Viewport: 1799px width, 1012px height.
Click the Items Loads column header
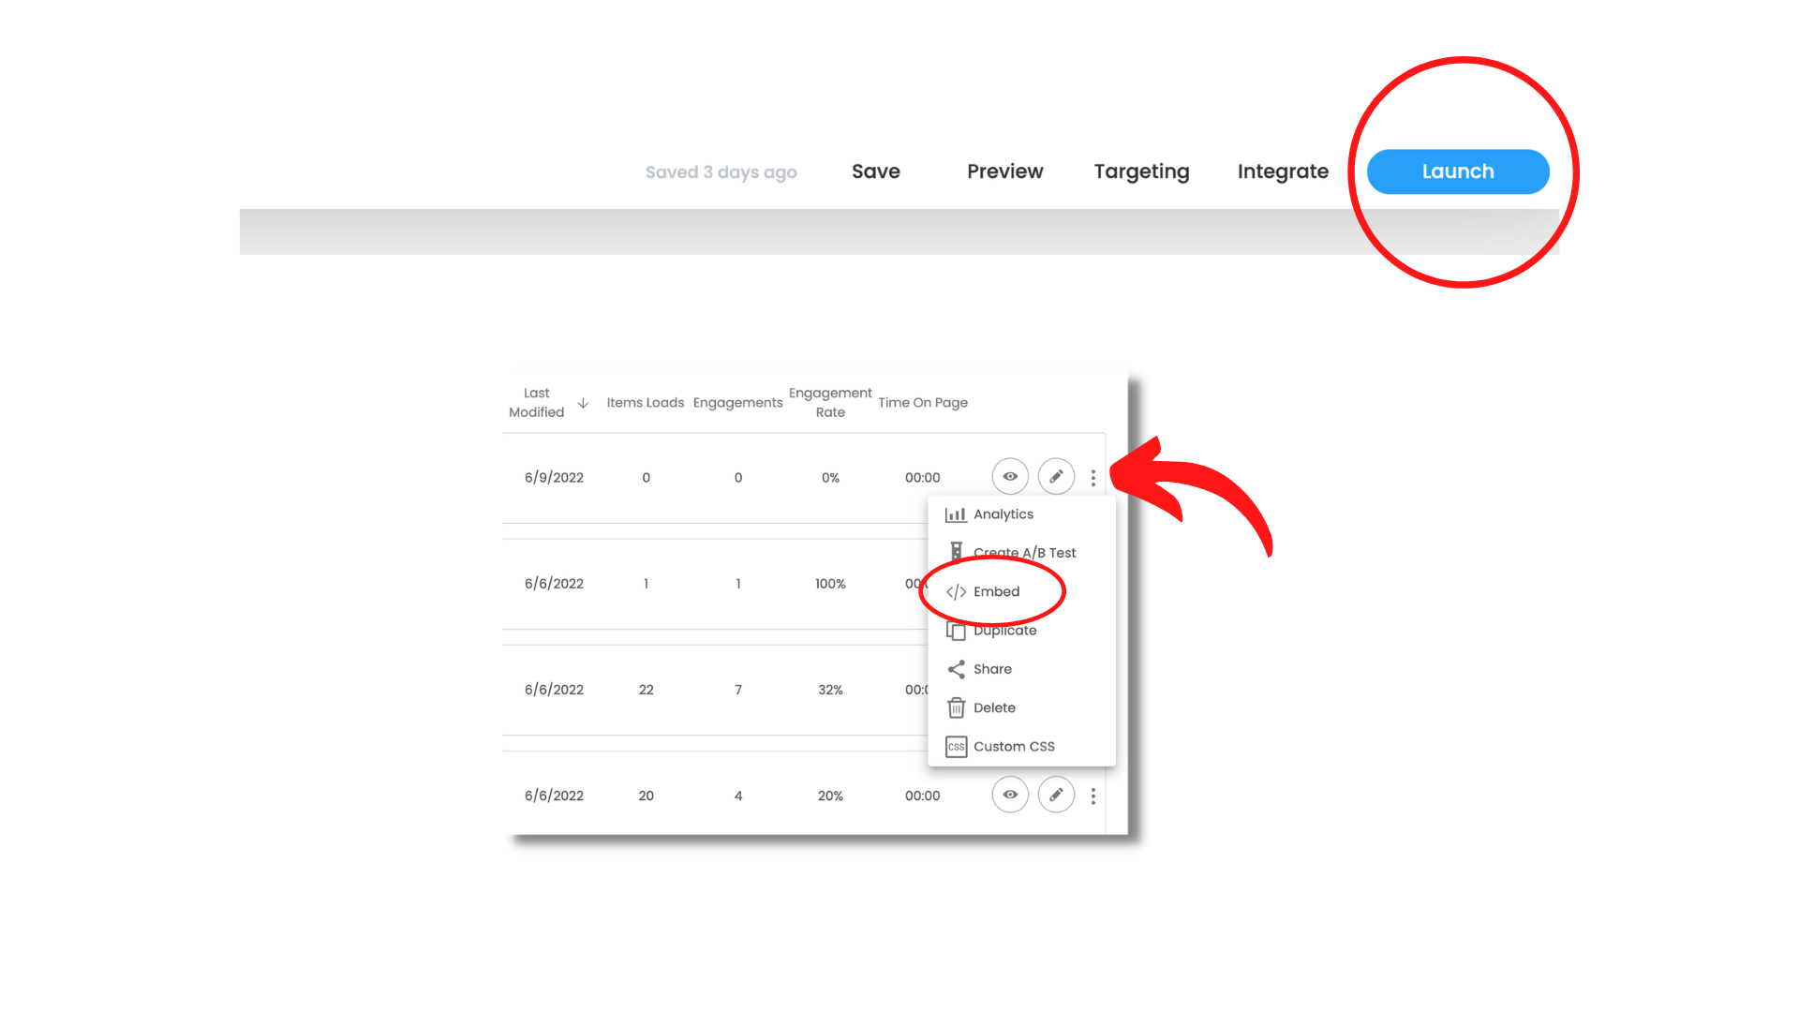click(x=646, y=403)
